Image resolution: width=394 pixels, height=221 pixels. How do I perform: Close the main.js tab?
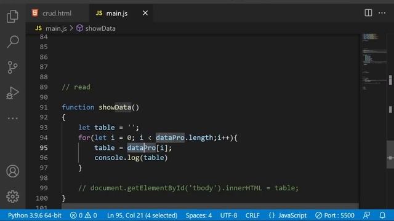coord(145,13)
